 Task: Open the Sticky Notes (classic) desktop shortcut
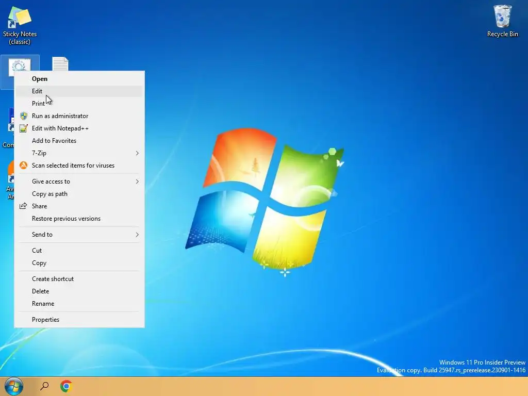click(x=20, y=25)
